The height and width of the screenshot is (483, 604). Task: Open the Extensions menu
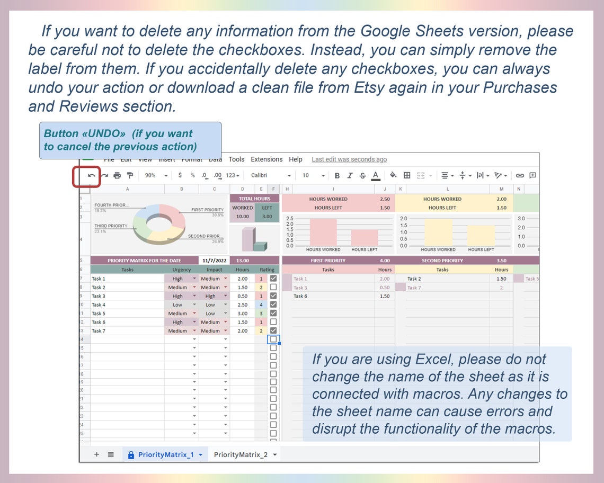pos(267,159)
